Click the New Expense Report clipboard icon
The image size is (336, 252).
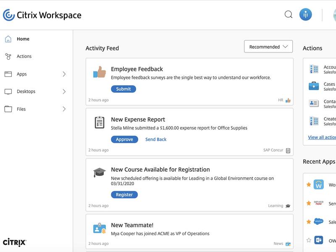tap(100, 123)
